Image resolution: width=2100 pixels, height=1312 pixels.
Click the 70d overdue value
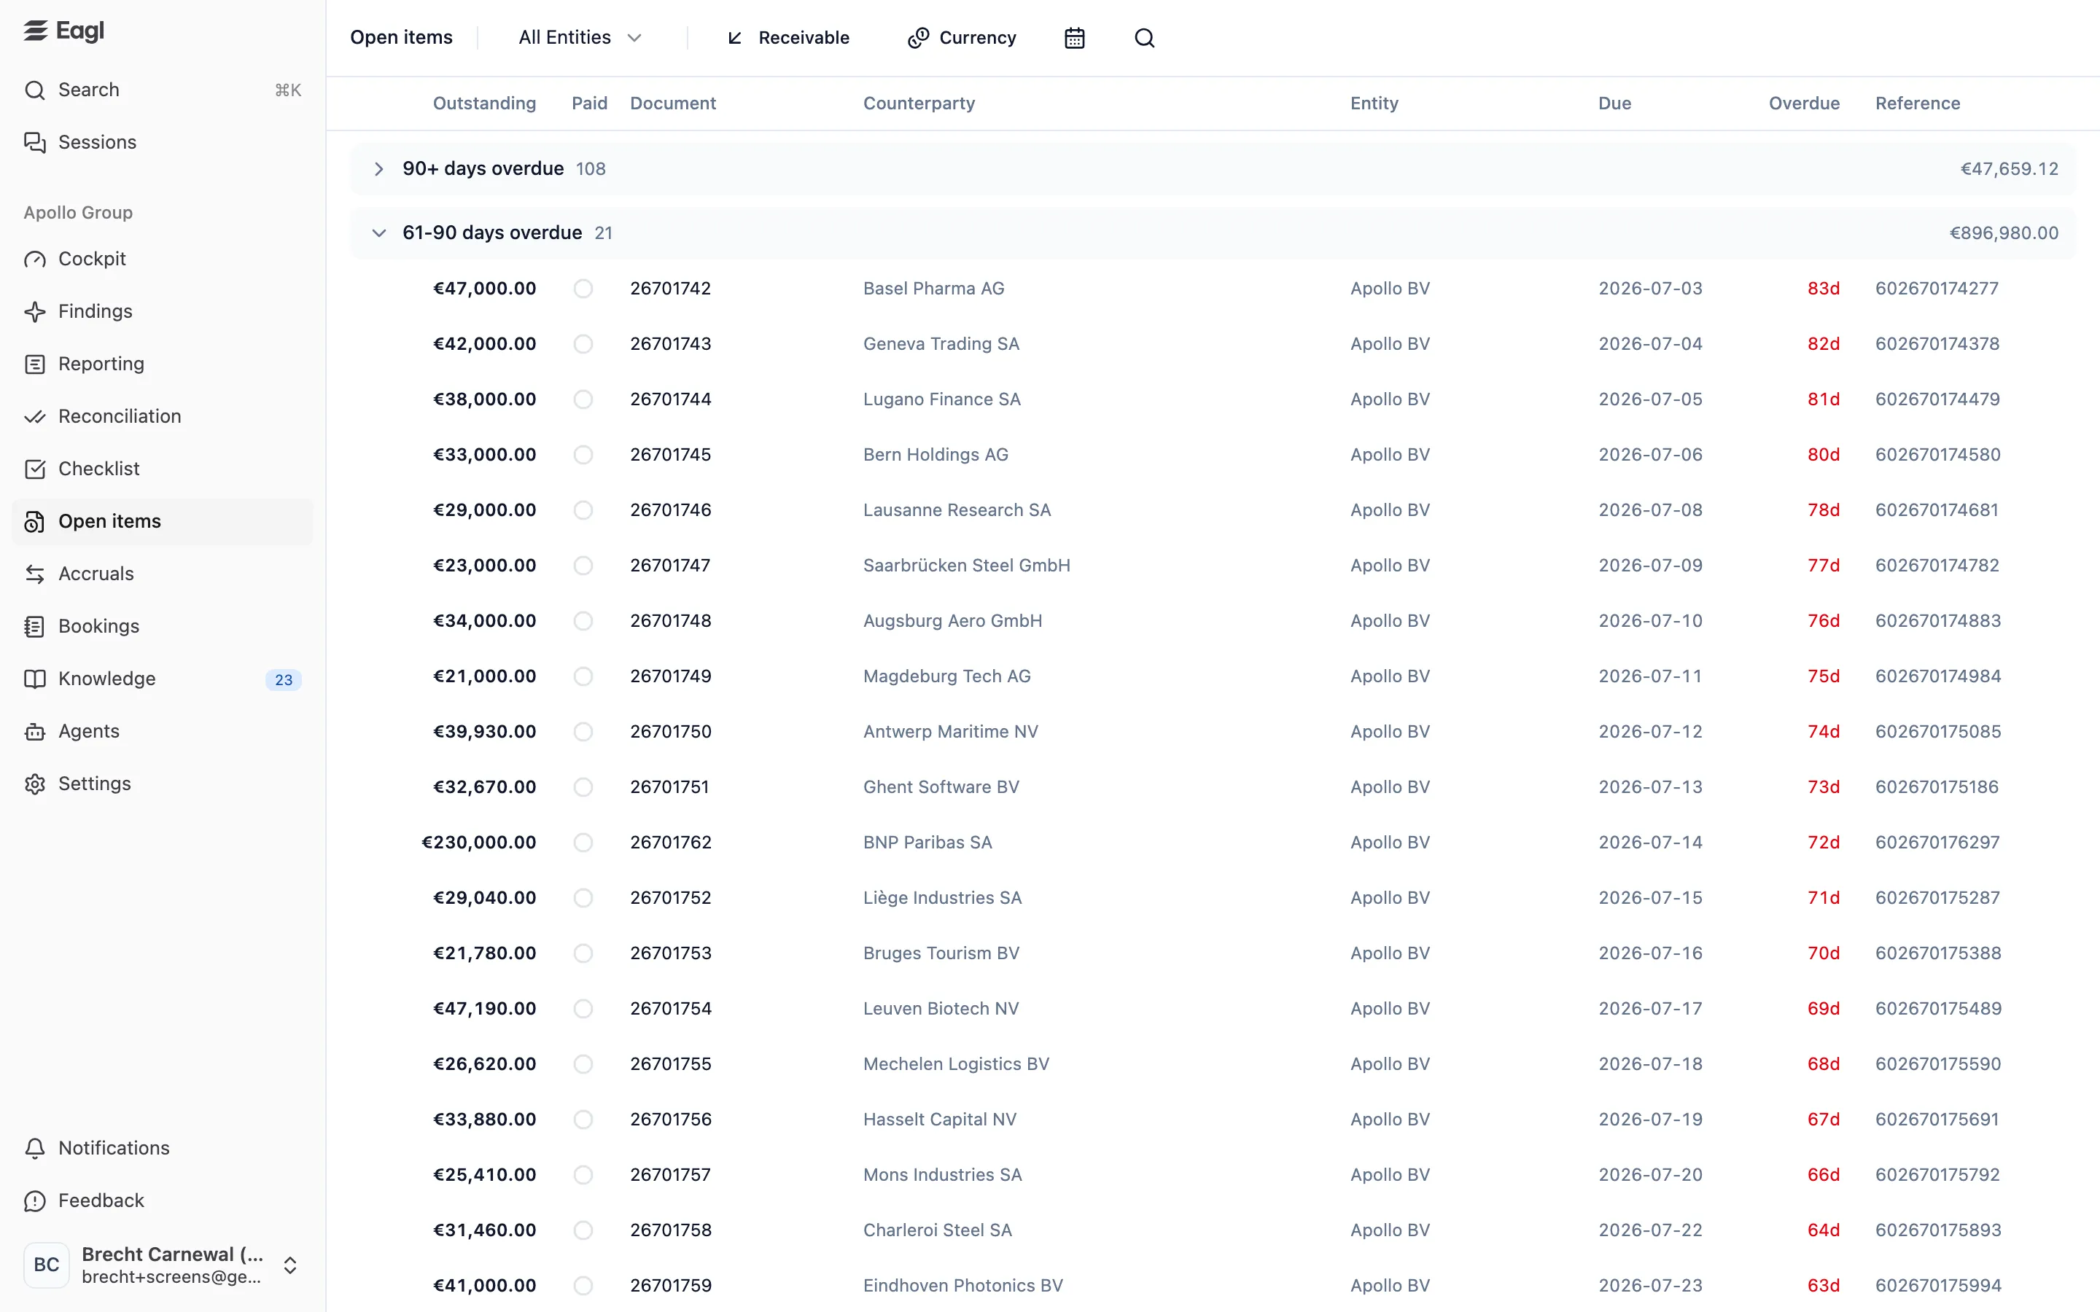coord(1823,953)
